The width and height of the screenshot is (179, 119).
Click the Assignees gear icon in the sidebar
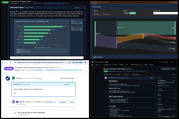coord(175,89)
